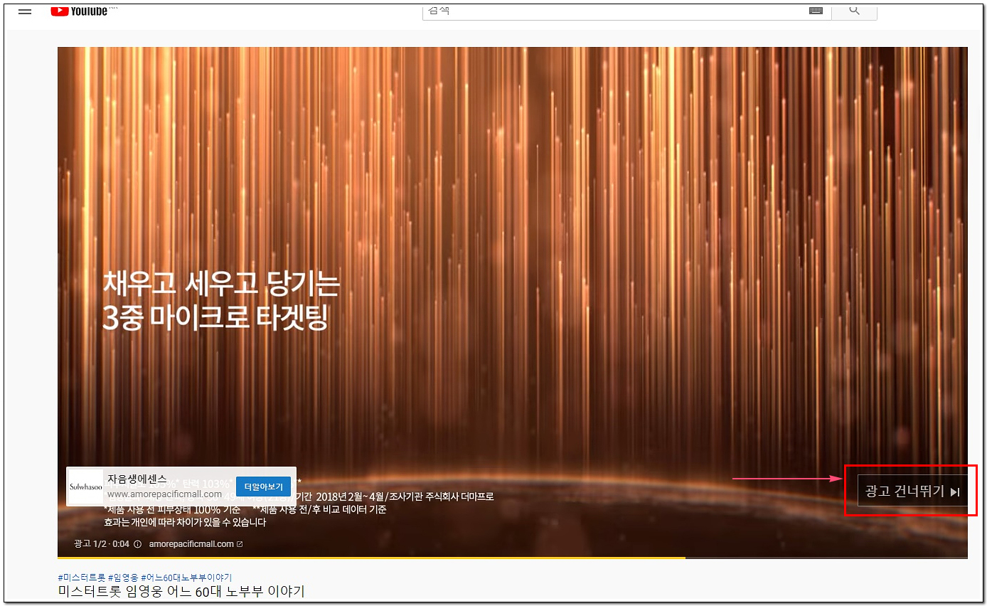Screen dimensions: 987x606
Task: Click the ad title 자음생에센스
Action: (137, 479)
